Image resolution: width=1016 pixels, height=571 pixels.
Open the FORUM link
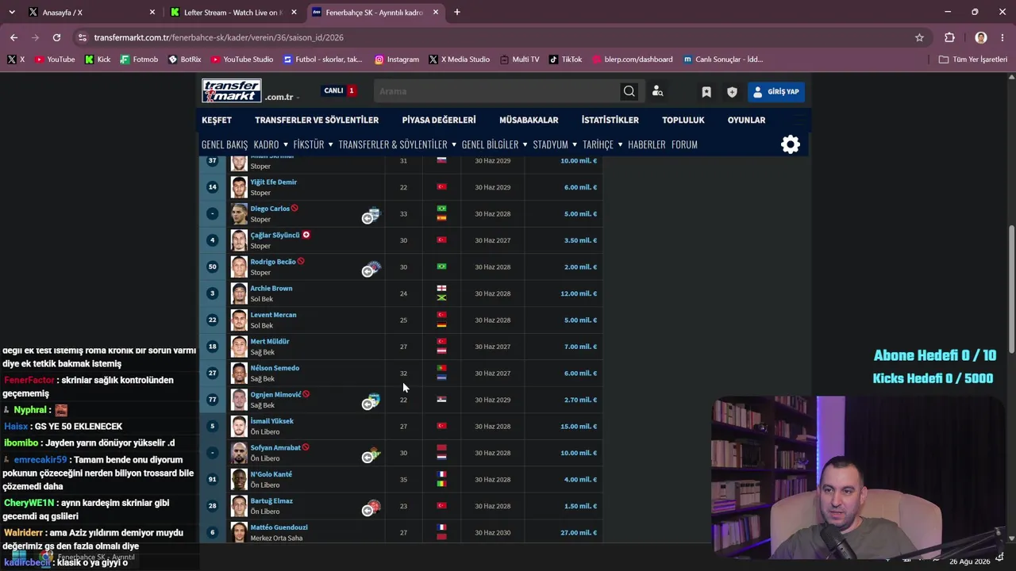[684, 144]
